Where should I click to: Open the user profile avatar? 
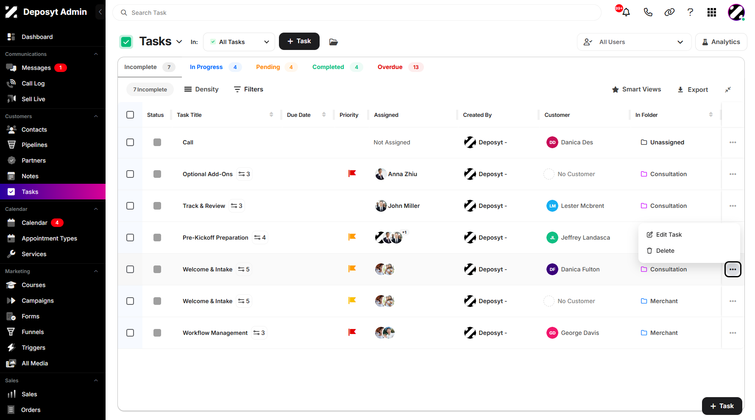(x=736, y=12)
